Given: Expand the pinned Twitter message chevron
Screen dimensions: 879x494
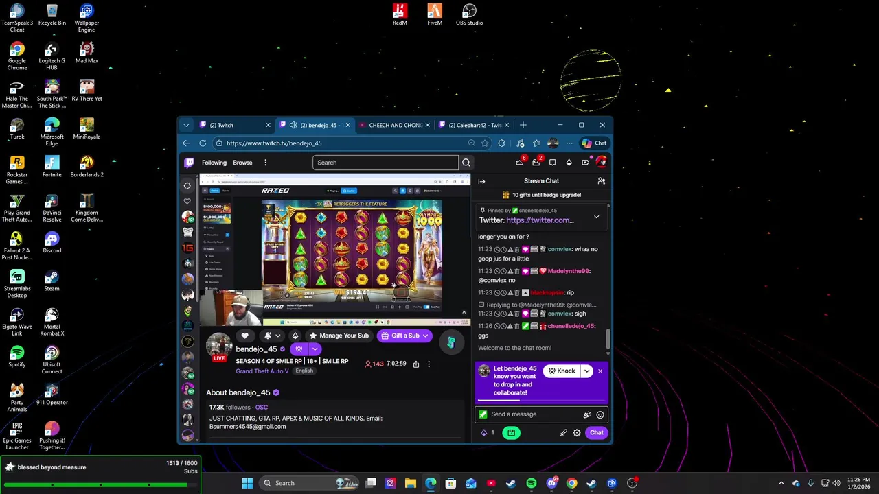Looking at the screenshot, I should coord(596,217).
